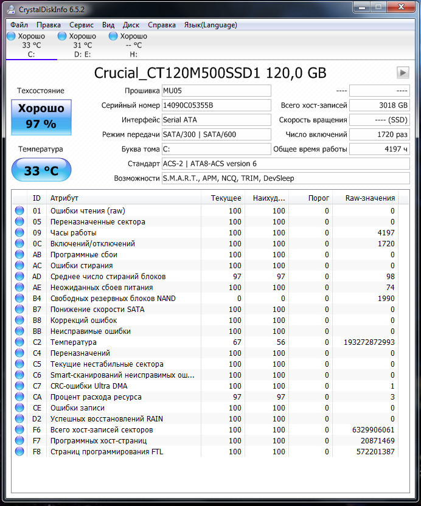Click status orb for F8 Страниц программирования FTL
The image size is (421, 506).
[19, 451]
